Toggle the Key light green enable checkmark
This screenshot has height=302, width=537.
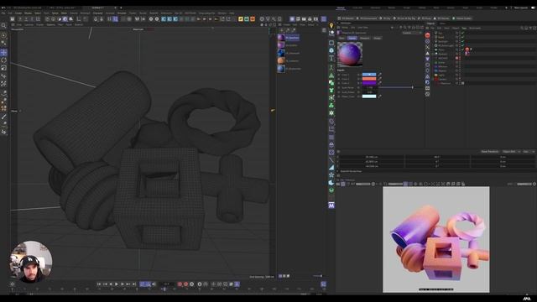(462, 33)
